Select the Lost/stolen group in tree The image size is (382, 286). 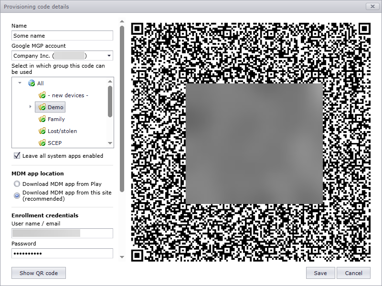click(62, 131)
